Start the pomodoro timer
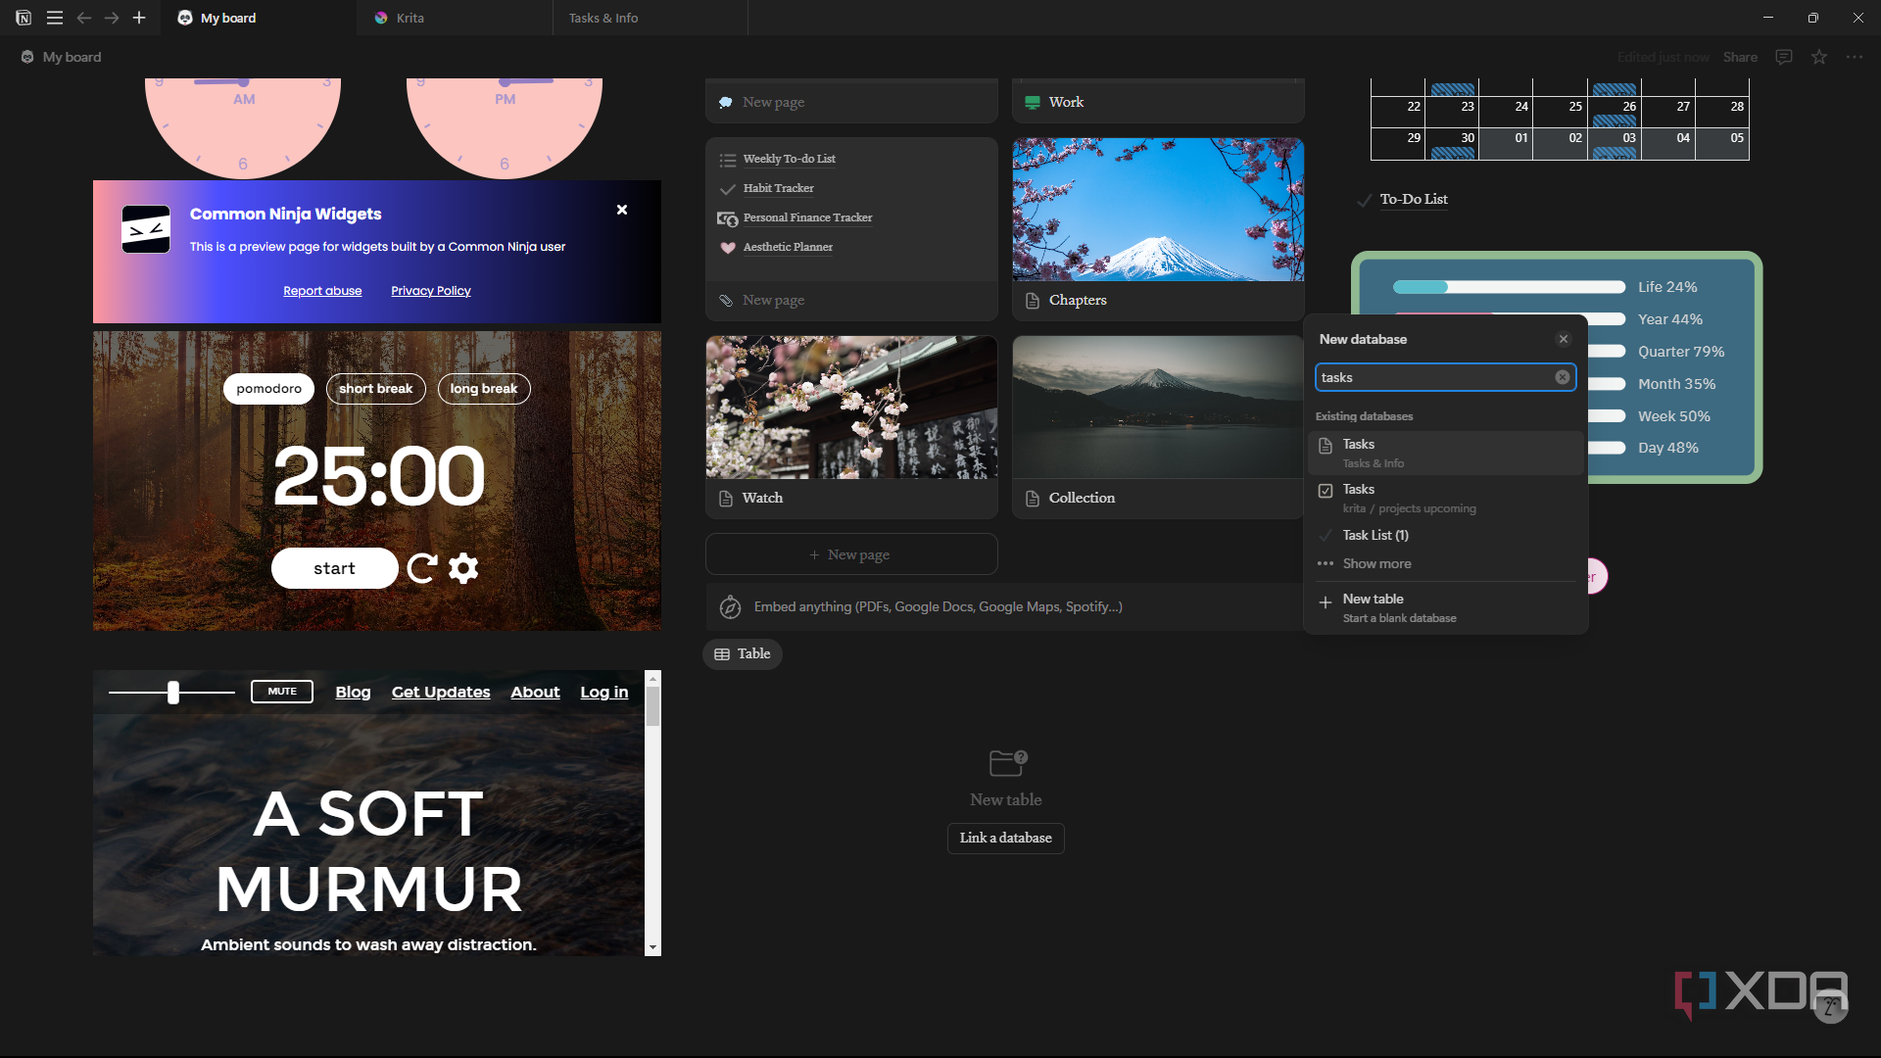Screen dimensions: 1881x1058 tap(334, 568)
